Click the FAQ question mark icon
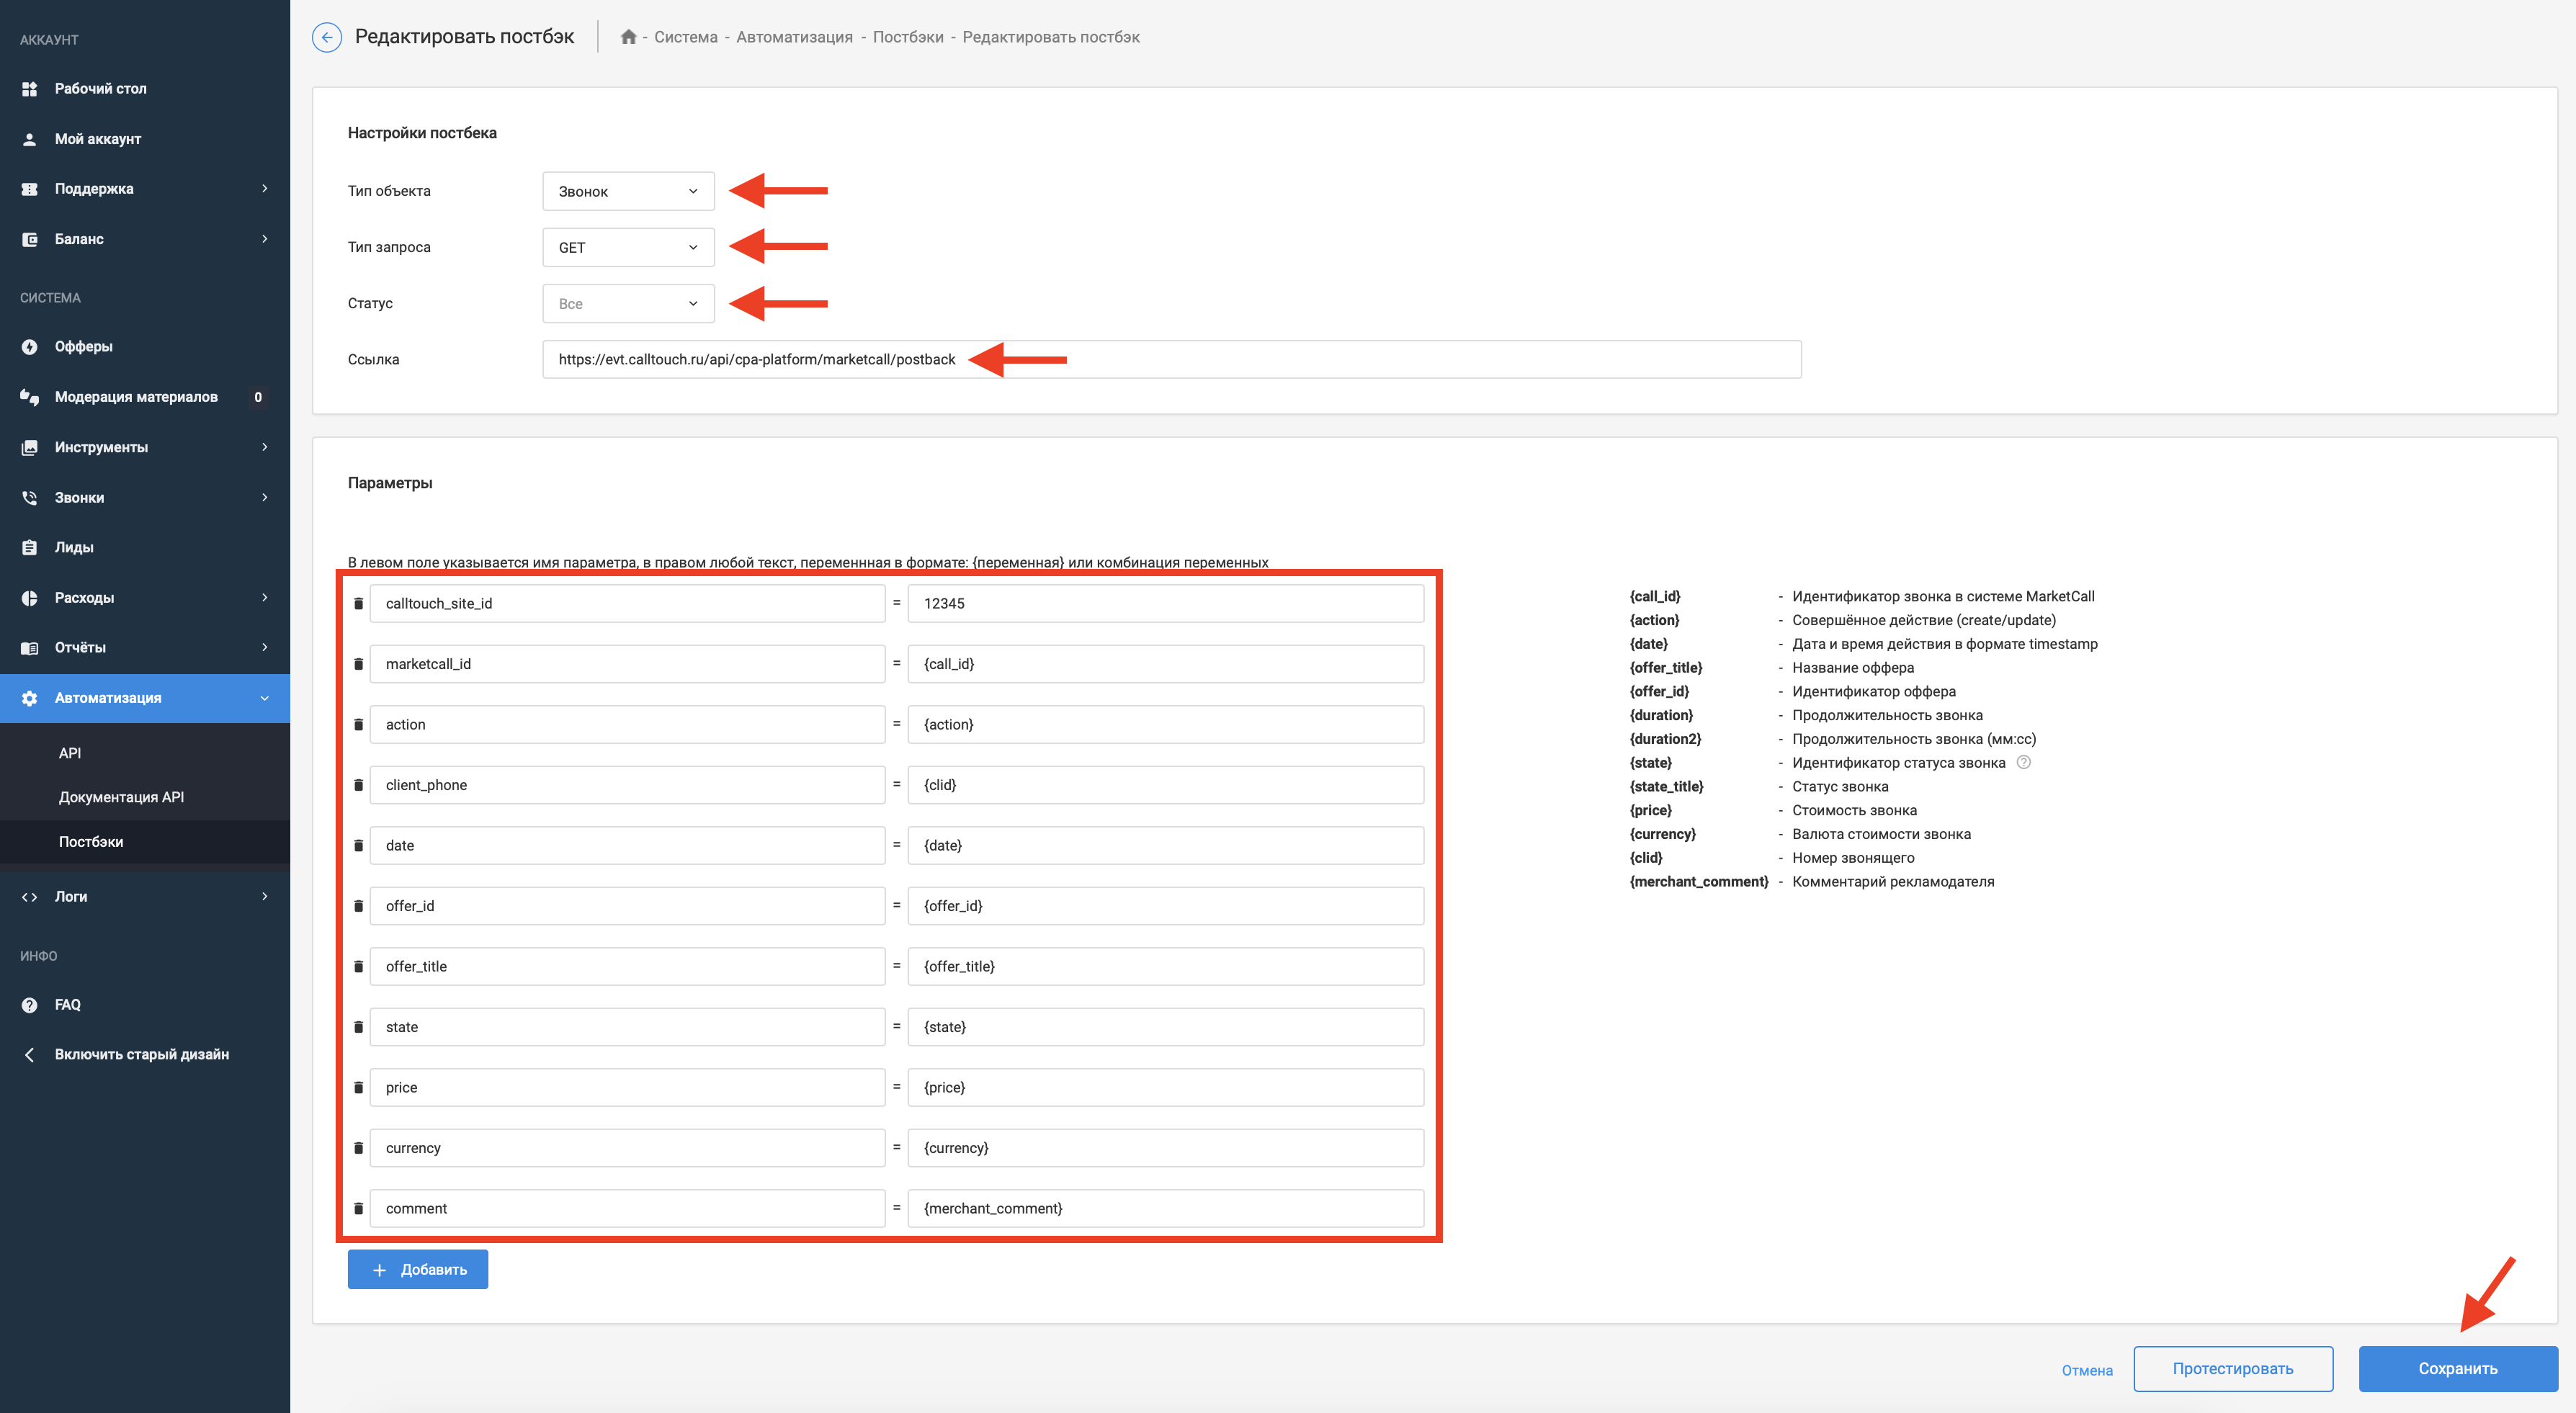2576x1413 pixels. click(x=30, y=1005)
